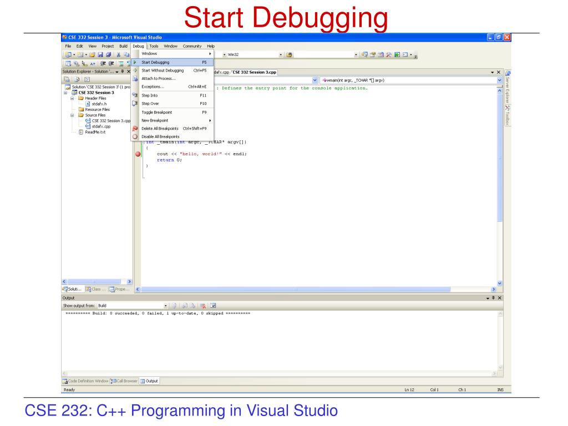Viewport: 568px width, 426px height.
Task: Click the View Code icon in Solution Explorer
Action: pos(87,79)
